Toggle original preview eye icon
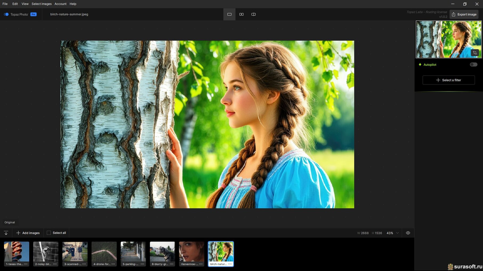Image resolution: width=483 pixels, height=271 pixels. point(408,233)
